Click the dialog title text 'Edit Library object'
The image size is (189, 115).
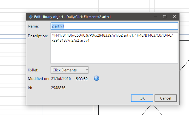[x=49, y=17]
